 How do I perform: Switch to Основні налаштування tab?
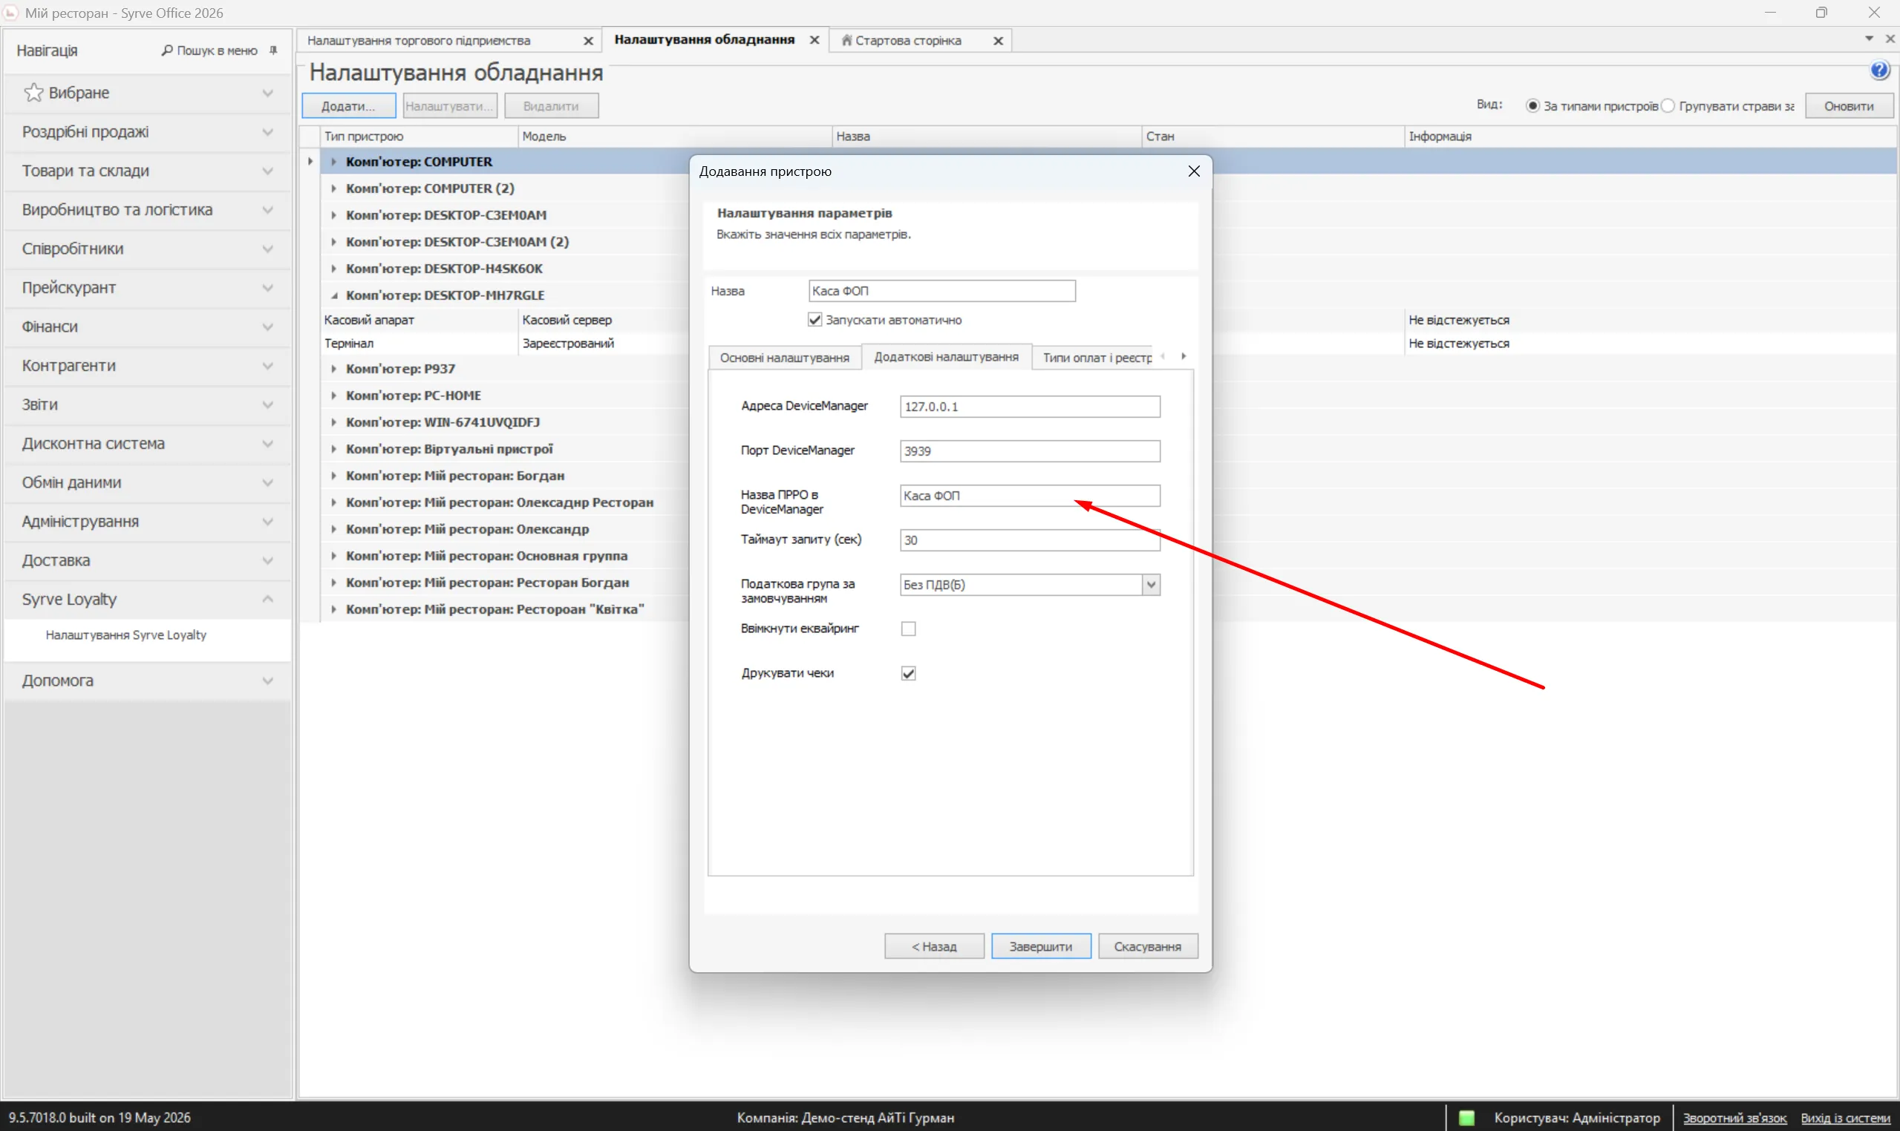point(785,358)
